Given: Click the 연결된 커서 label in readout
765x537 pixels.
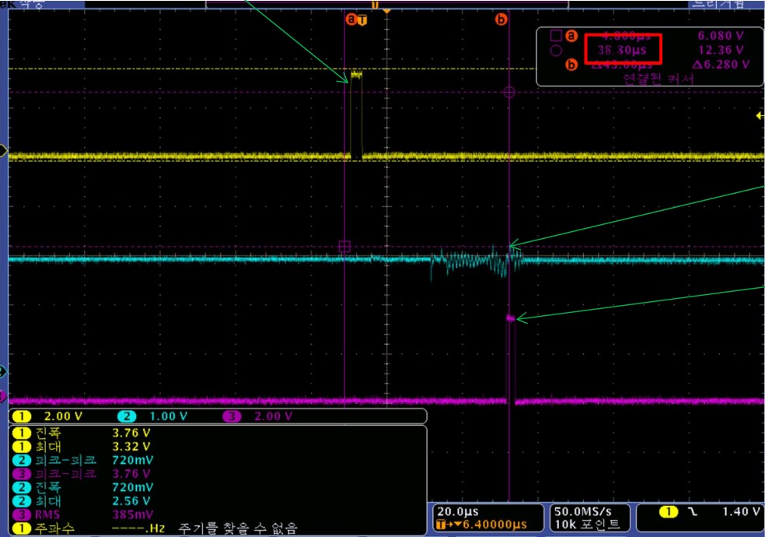Looking at the screenshot, I should [658, 78].
